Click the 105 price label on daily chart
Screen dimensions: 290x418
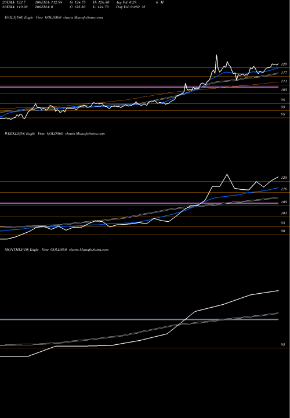click(x=284, y=90)
